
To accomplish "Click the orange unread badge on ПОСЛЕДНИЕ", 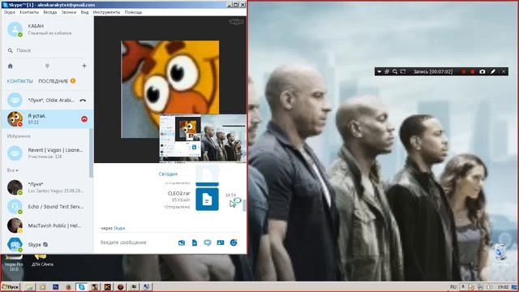I will coord(73,81).
